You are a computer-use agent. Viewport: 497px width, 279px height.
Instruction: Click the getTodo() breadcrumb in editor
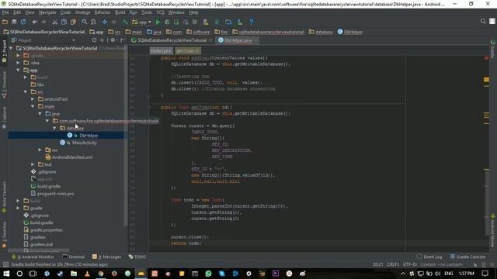pyautogui.click(x=188, y=51)
